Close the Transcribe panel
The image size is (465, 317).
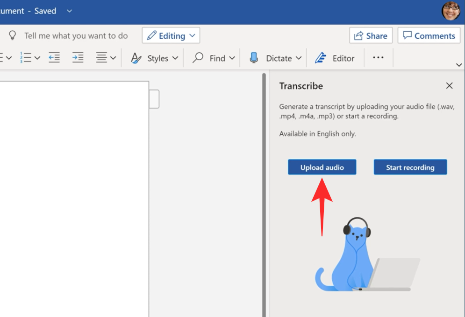click(x=449, y=86)
